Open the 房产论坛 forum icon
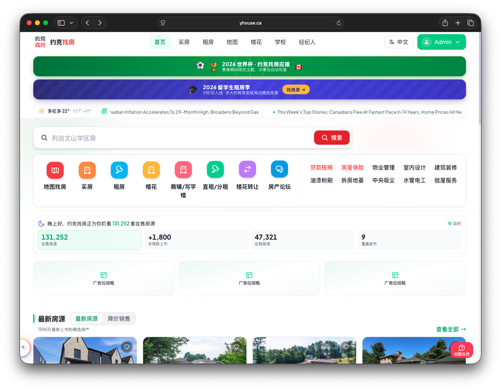The image size is (501, 390). 279,169
